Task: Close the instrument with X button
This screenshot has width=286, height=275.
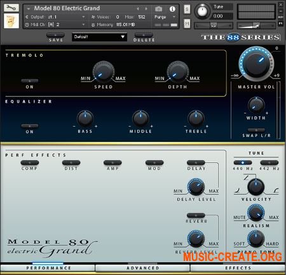Action: tap(281, 4)
